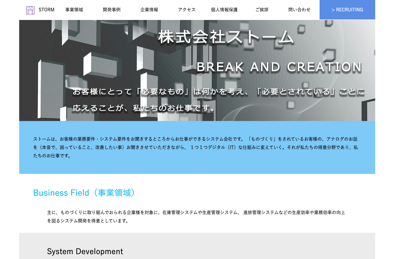
Task: Open the ご挨拶 greeting page
Action: tap(261, 9)
